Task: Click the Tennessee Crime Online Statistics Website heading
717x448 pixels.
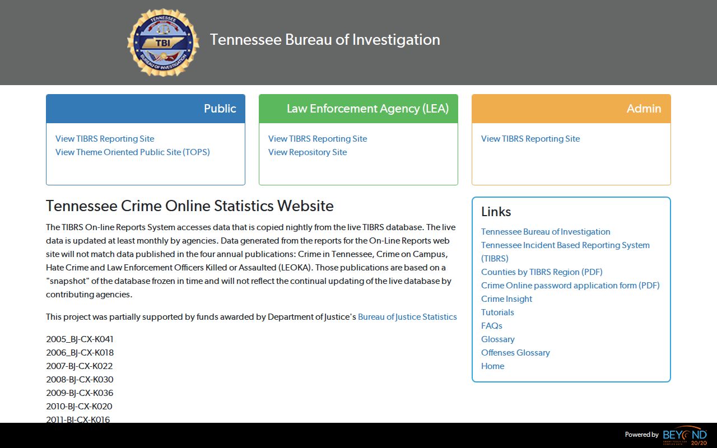Action: [x=190, y=206]
